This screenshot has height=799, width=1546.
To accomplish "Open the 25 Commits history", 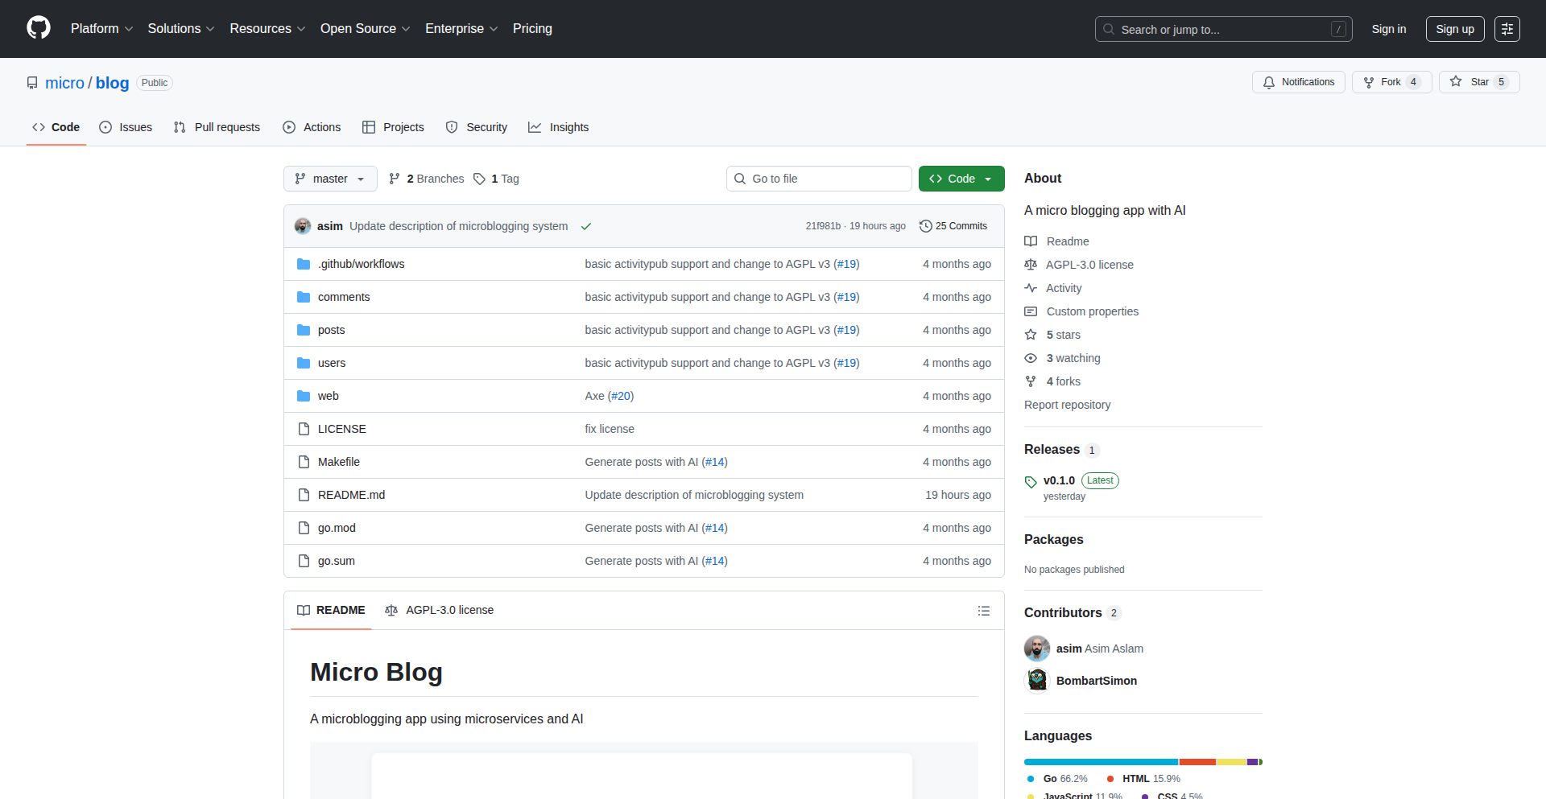I will 953,226.
